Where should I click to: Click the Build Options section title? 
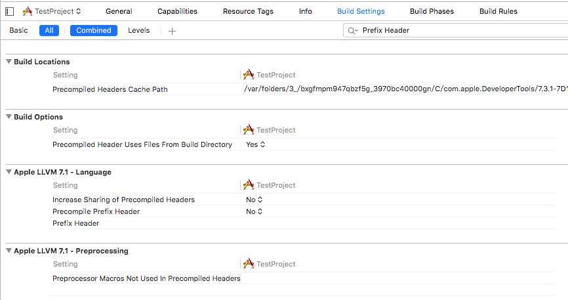(x=39, y=117)
